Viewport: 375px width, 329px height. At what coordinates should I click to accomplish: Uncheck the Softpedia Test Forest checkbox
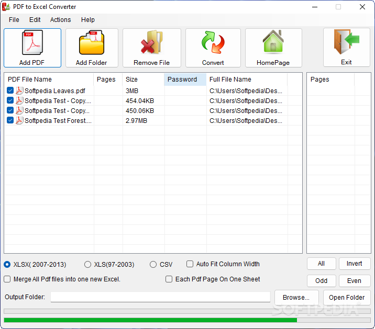[x=10, y=120]
